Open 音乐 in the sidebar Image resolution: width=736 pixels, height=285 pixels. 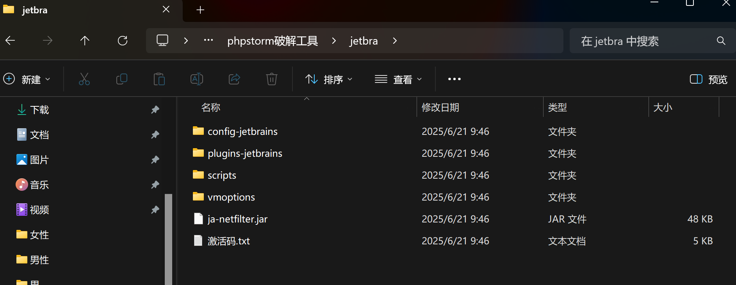click(39, 185)
